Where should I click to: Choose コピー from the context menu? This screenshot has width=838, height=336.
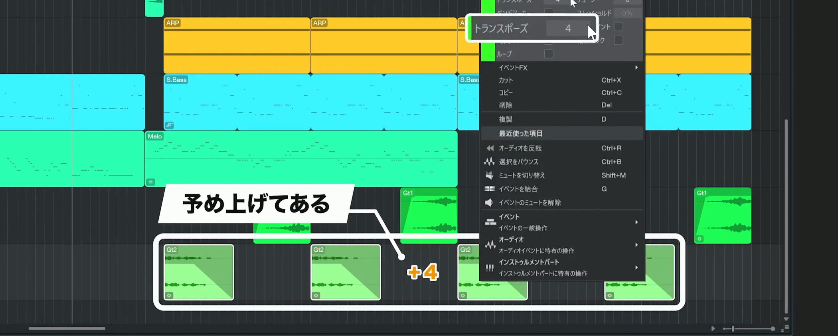pos(506,93)
